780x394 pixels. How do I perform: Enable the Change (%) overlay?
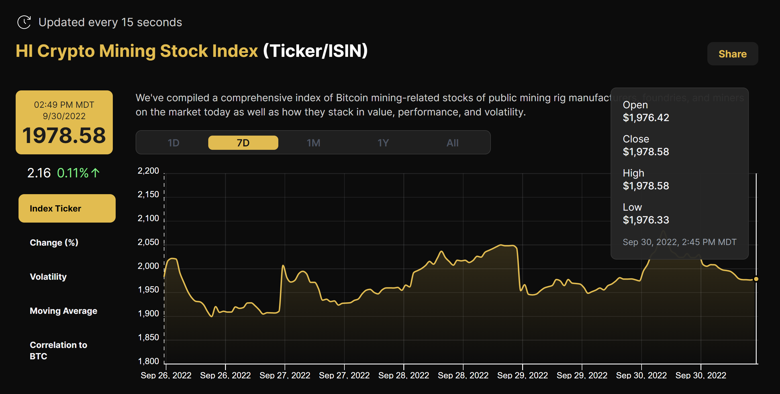click(x=54, y=242)
